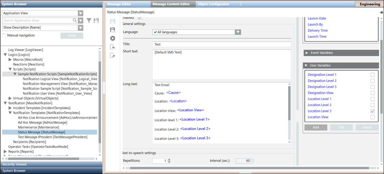Click the Save As icon below Save

point(113,30)
